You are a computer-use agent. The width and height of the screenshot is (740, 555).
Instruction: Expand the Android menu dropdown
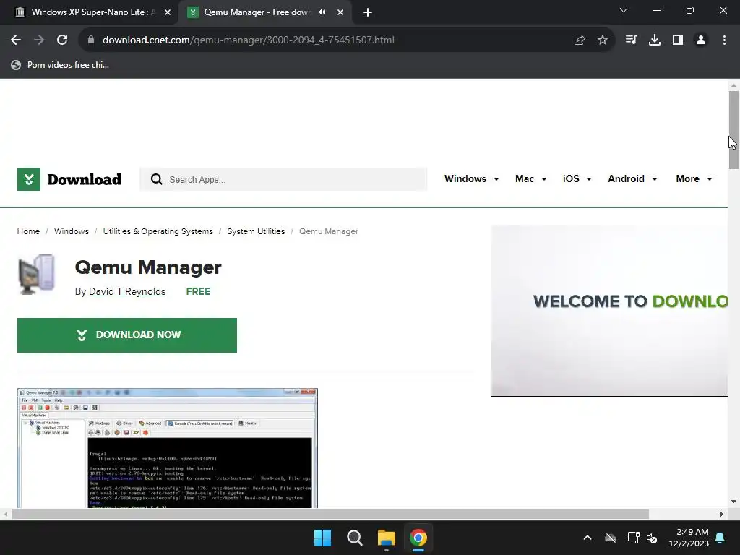pos(632,179)
